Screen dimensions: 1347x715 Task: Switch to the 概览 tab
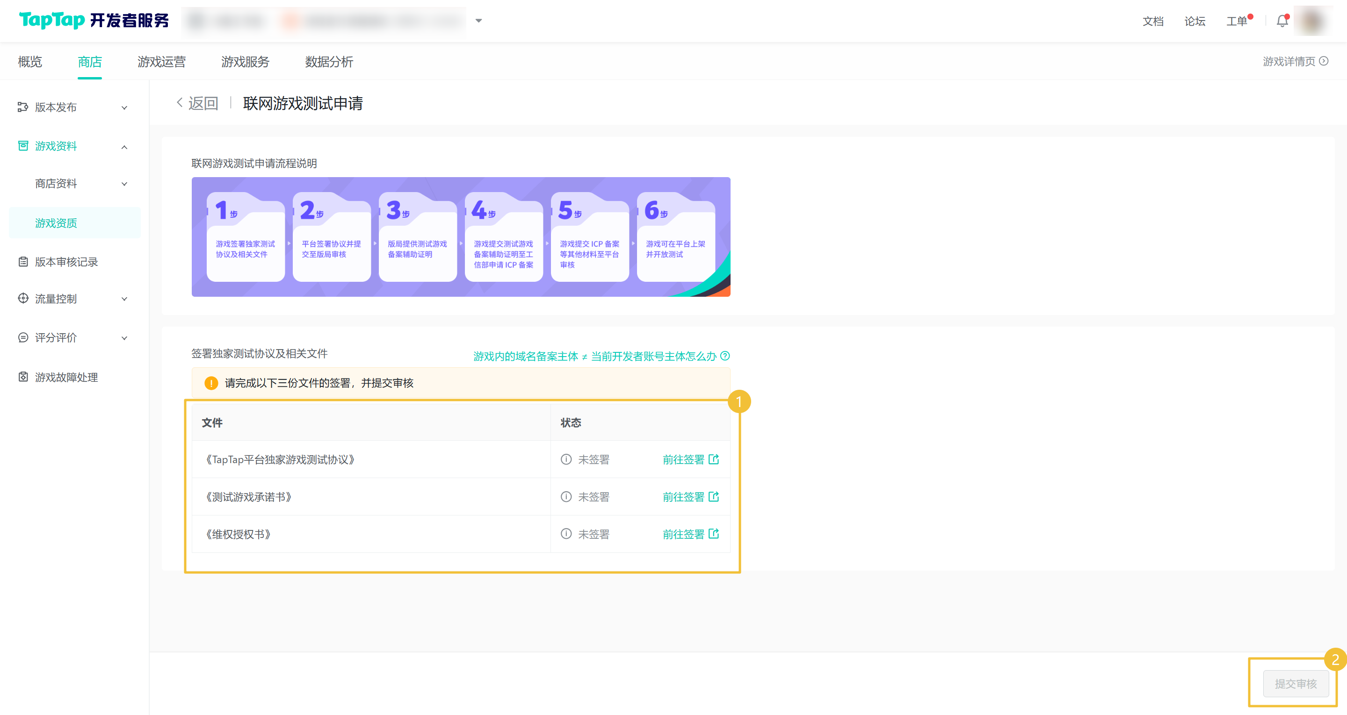pos(30,62)
